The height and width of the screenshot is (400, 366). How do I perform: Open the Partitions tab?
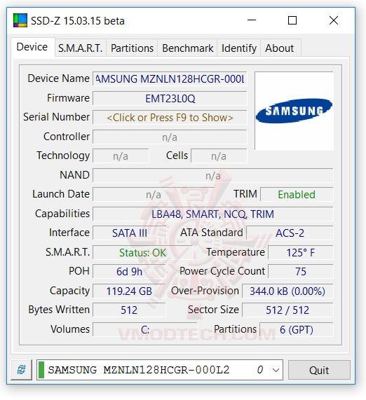[x=132, y=48]
